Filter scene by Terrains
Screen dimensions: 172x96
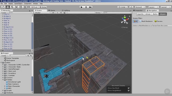(159, 21)
